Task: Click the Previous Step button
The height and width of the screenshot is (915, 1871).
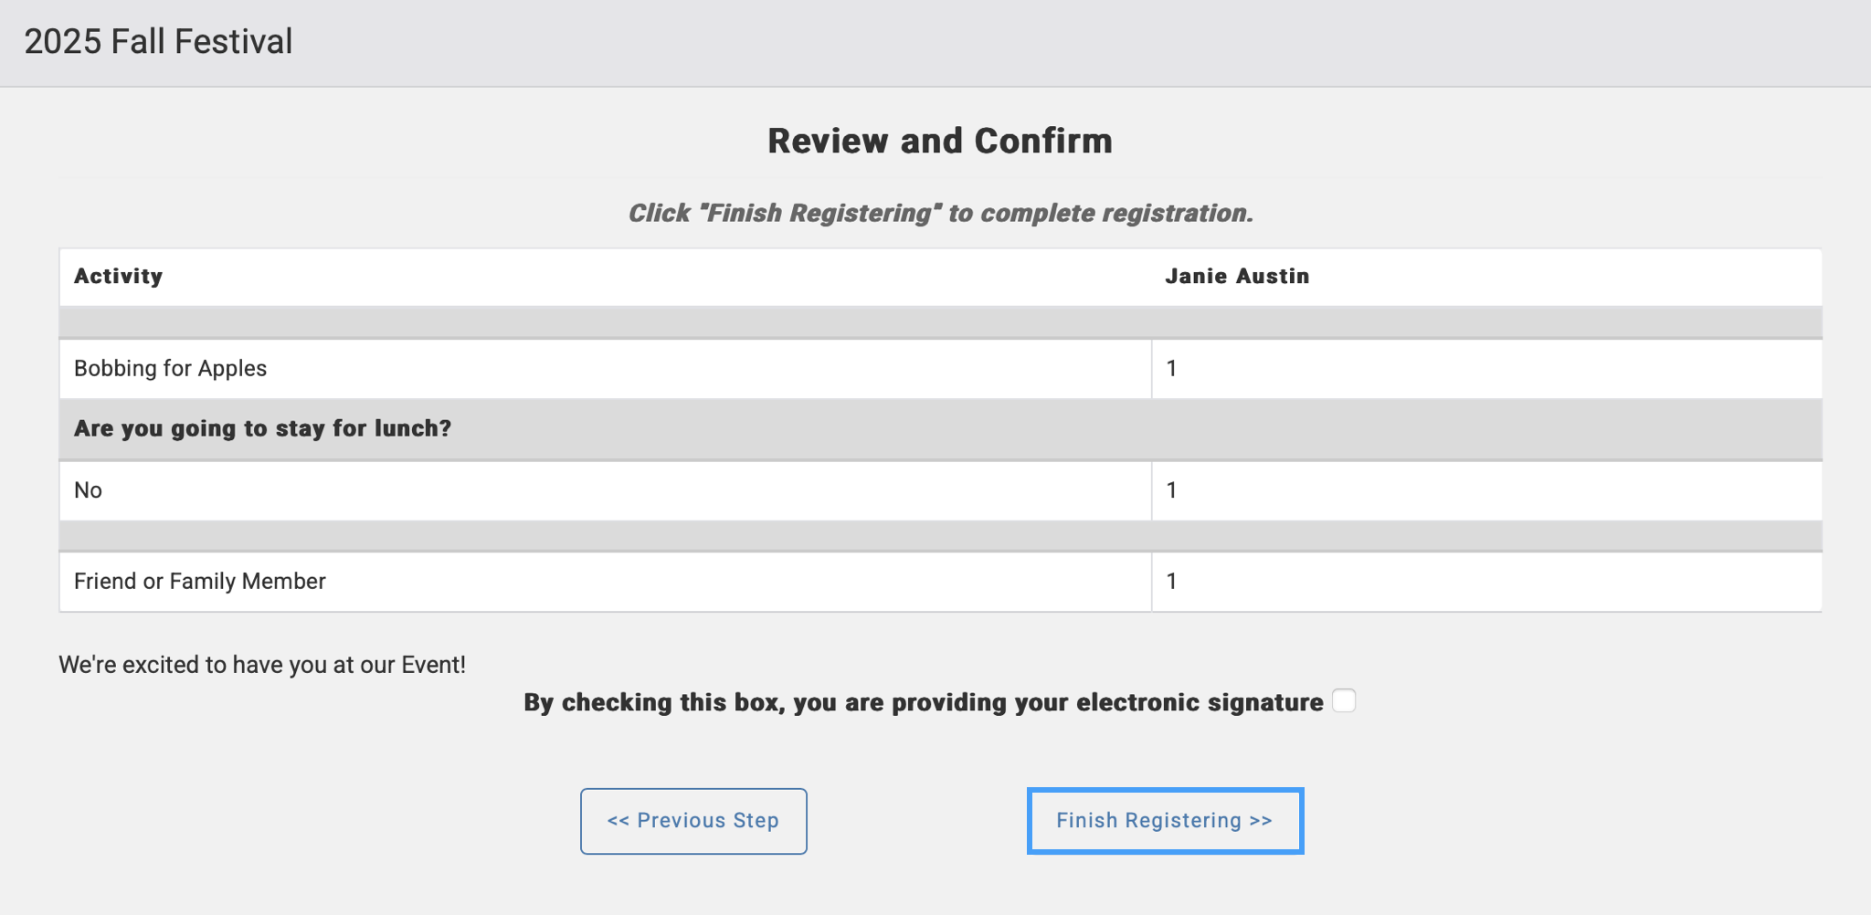Action: point(692,820)
